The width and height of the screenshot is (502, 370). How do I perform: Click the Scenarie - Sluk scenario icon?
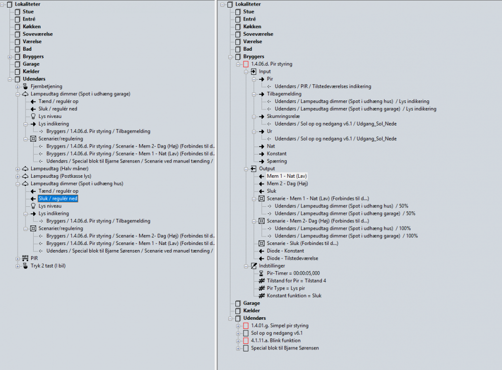[x=261, y=243]
